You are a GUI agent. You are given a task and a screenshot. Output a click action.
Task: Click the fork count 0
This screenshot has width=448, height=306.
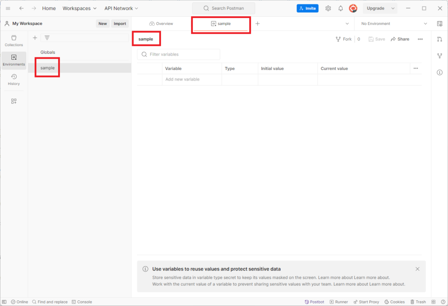point(359,39)
